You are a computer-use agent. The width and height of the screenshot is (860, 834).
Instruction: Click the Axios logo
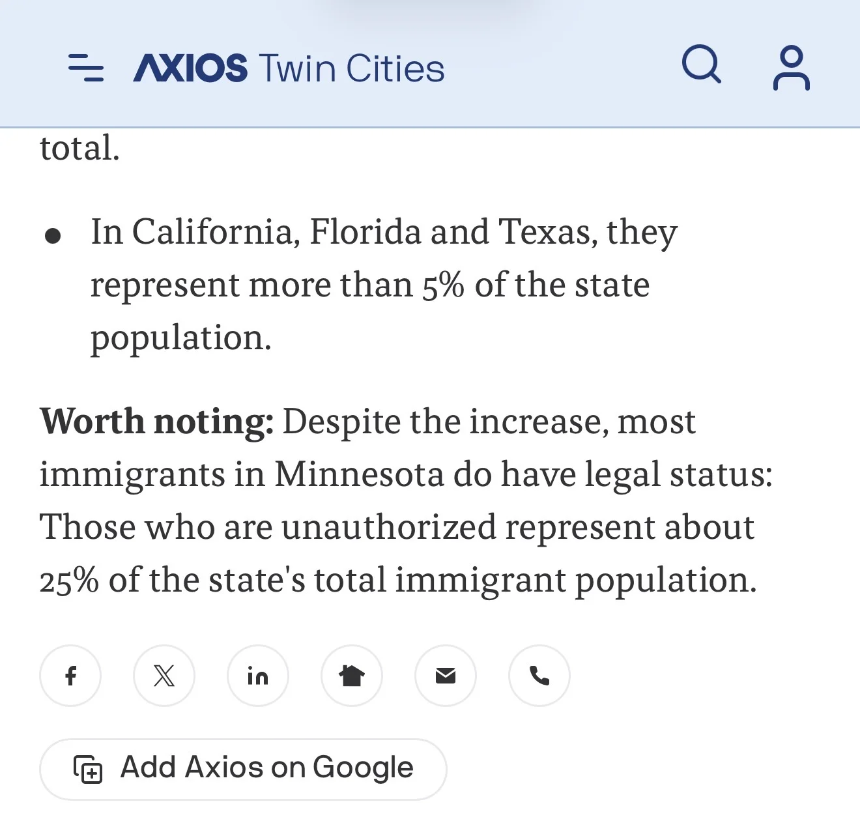pos(190,68)
